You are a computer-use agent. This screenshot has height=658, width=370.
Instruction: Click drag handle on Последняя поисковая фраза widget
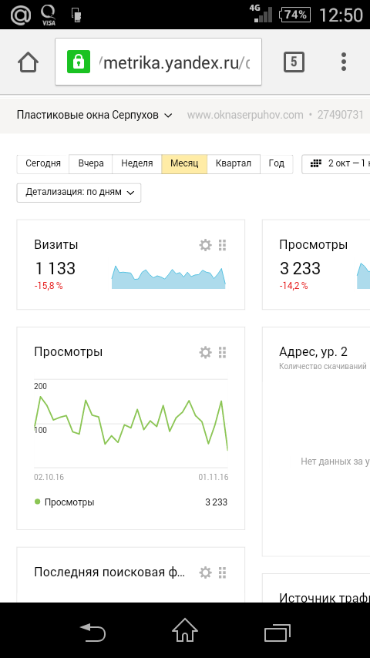[223, 572]
